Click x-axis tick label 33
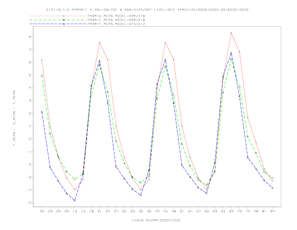The height and width of the screenshot is (230, 297). tap(132, 211)
